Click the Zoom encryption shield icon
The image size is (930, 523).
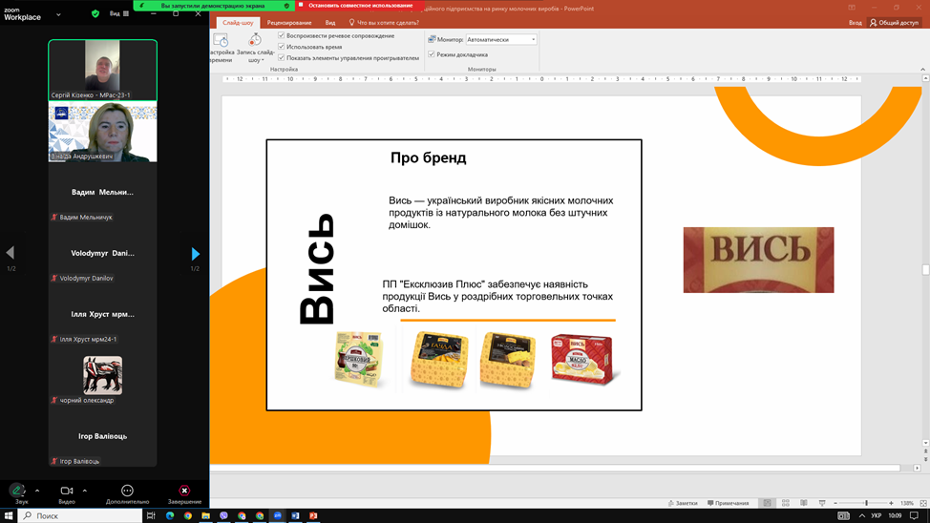95,13
